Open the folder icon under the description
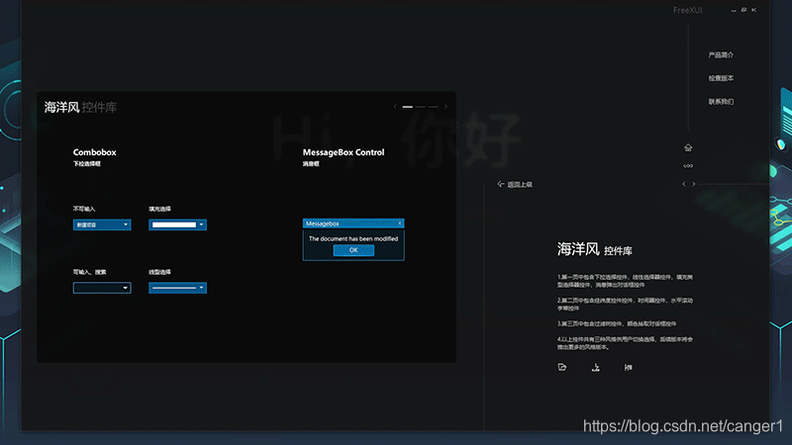 (x=562, y=367)
